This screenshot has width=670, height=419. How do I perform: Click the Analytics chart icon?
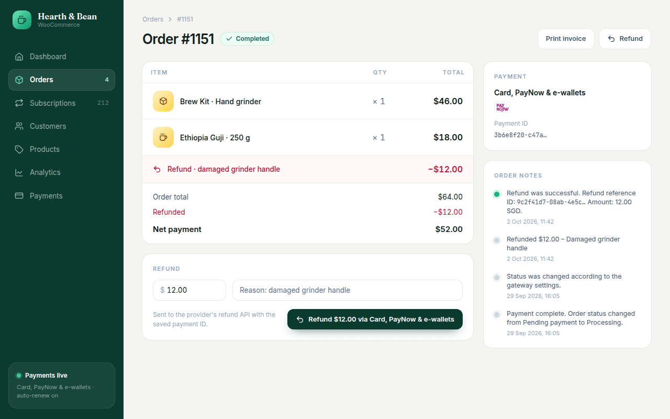coord(19,172)
